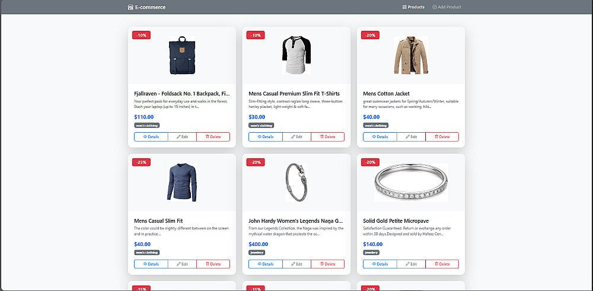The width and height of the screenshot is (593, 291).
Task: Click eye icon on Fjallraven Backpack card
Action: click(145, 137)
